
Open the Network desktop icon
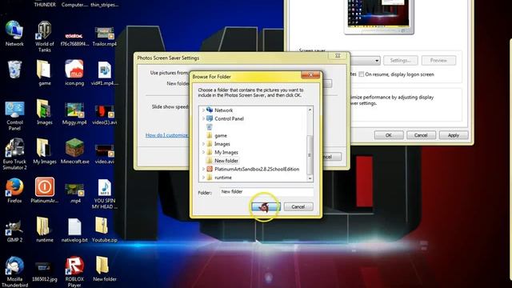[14, 33]
